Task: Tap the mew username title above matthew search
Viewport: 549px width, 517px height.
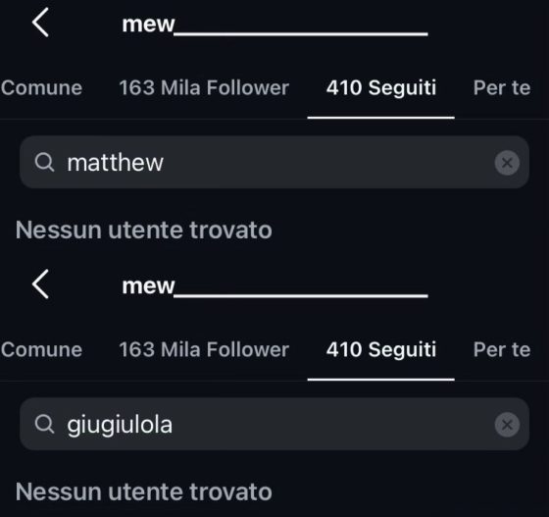Action: coord(274,25)
